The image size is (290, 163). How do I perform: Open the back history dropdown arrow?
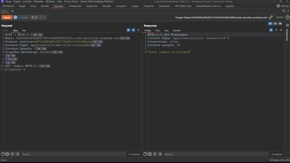[37, 17]
